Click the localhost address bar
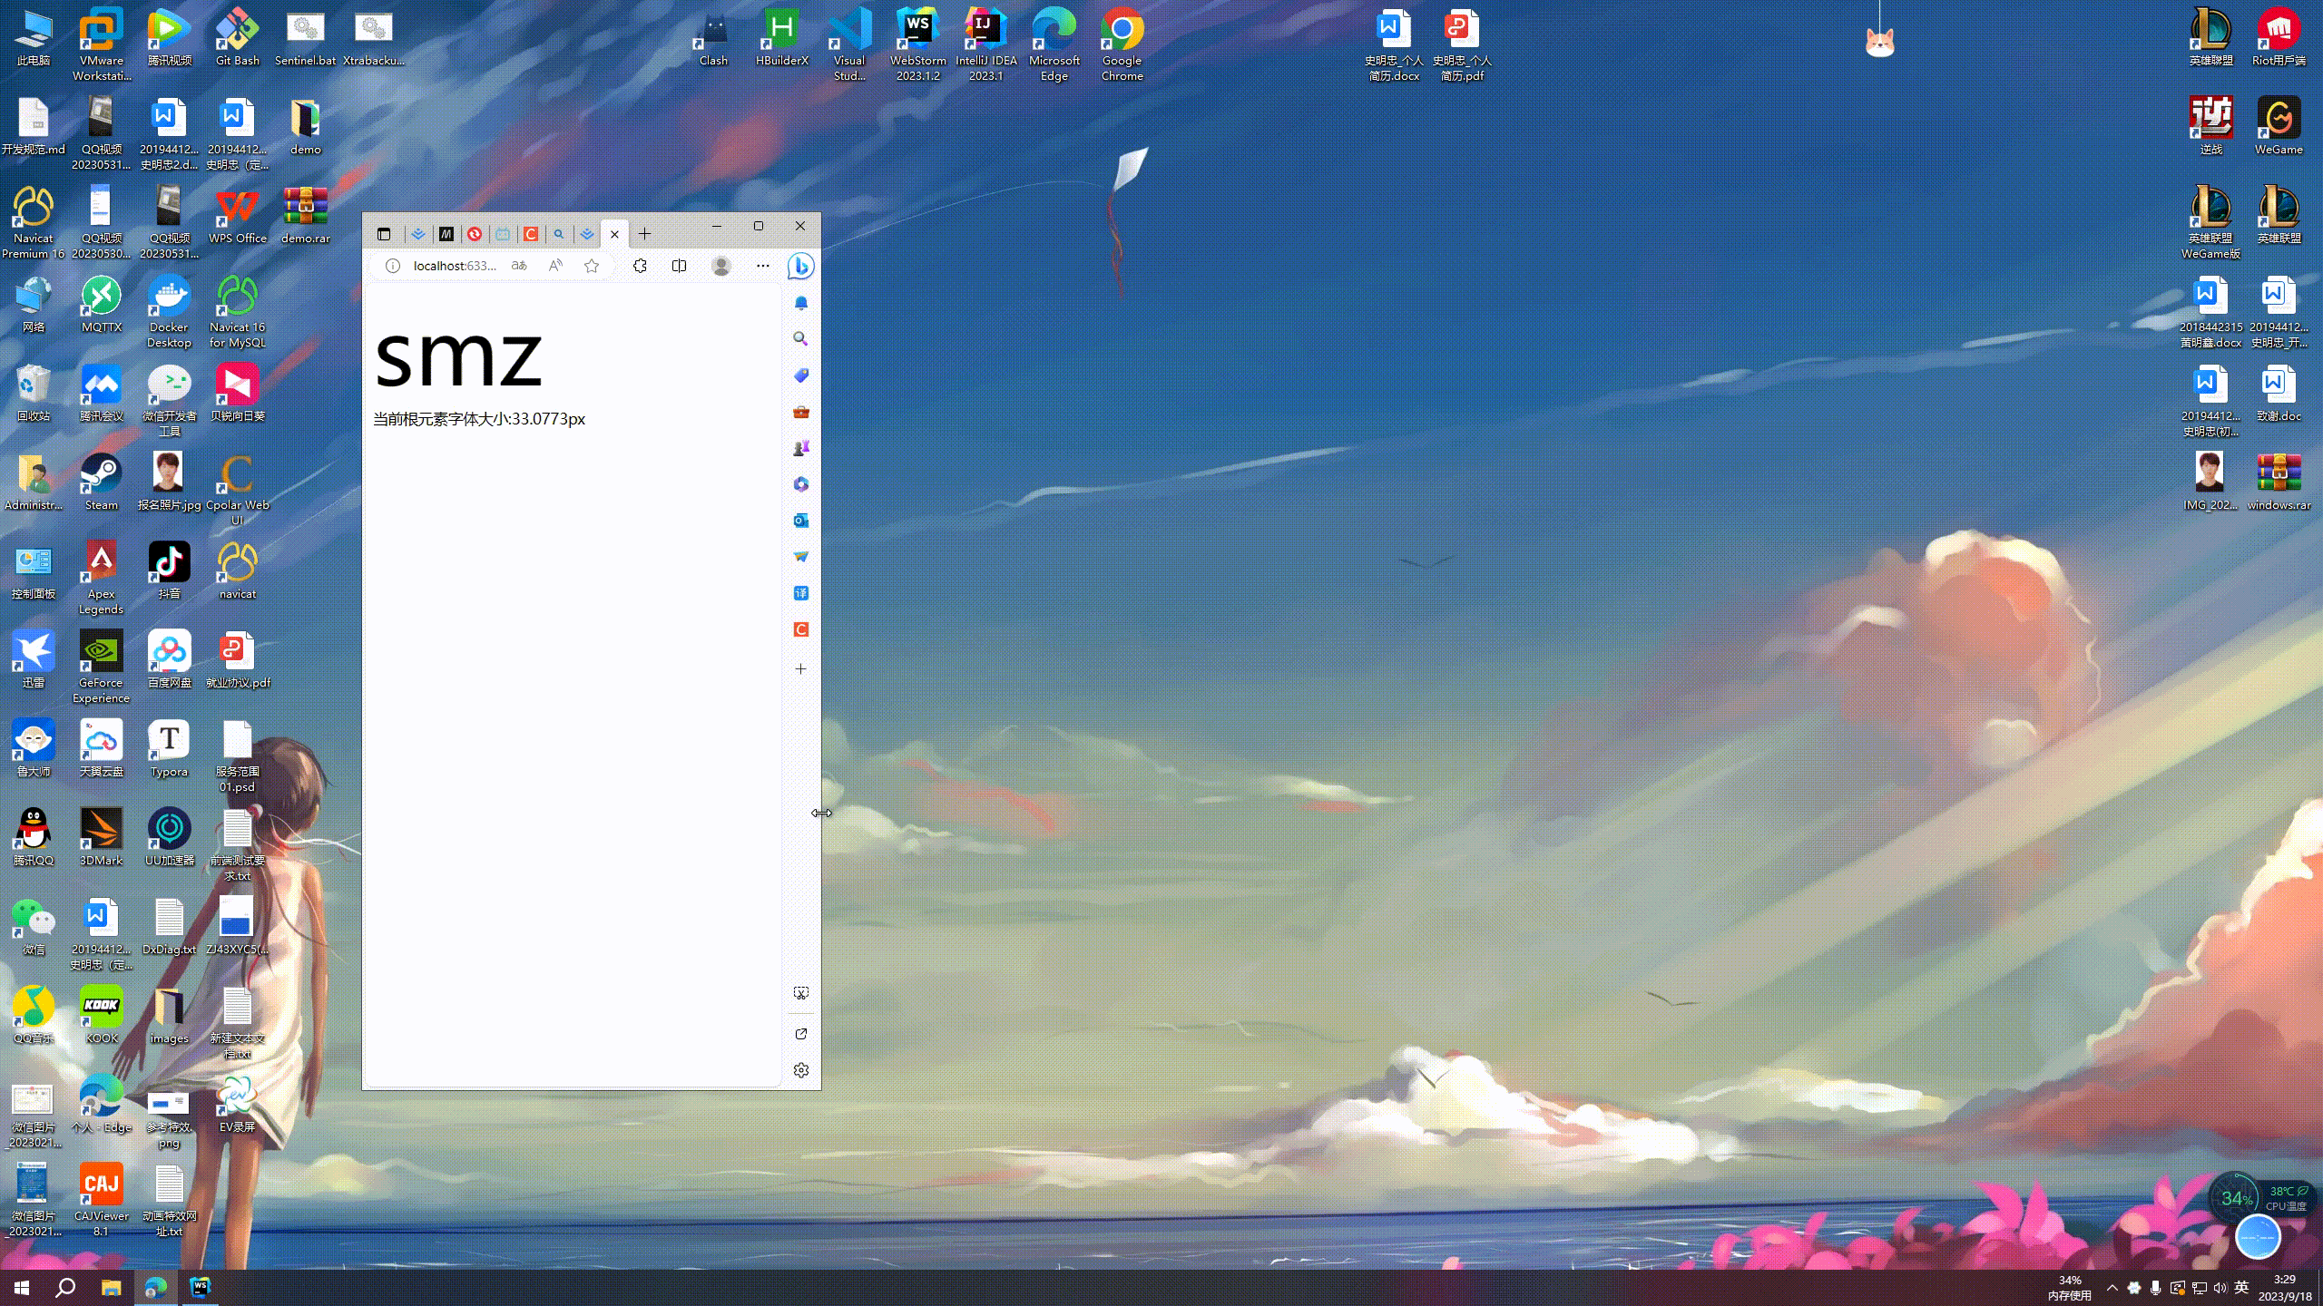Screen dimensions: 2323x1306 (455, 266)
